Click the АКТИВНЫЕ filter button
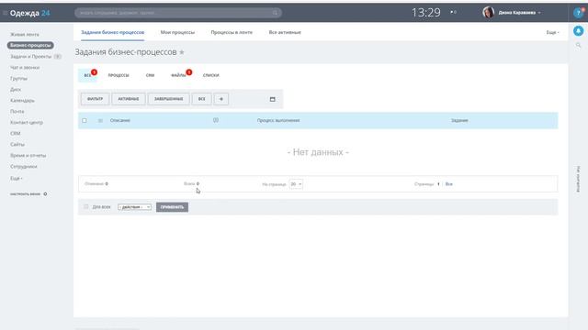 129,99
